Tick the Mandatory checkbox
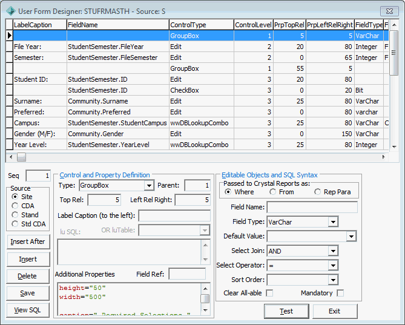Image resolution: width=405 pixels, height=325 pixels. 340,293
